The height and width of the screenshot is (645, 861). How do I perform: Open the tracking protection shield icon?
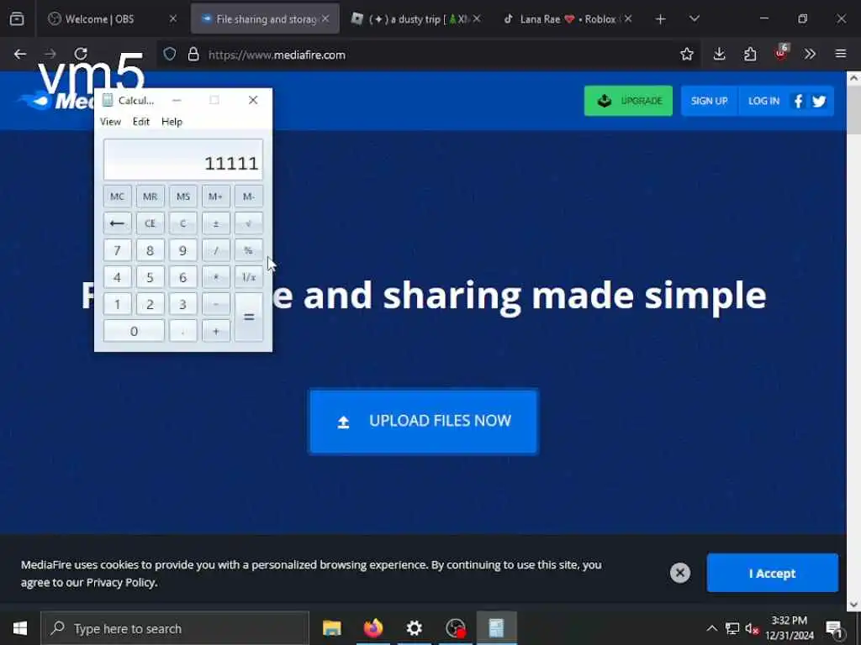pyautogui.click(x=170, y=55)
